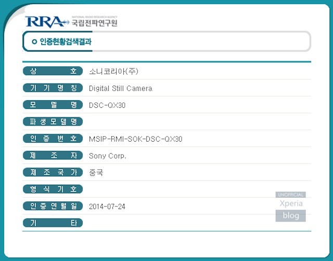Screen dimensions: 333x261
Task: Select the manufacturer 'Sony Corp.'
Action: [108, 156]
